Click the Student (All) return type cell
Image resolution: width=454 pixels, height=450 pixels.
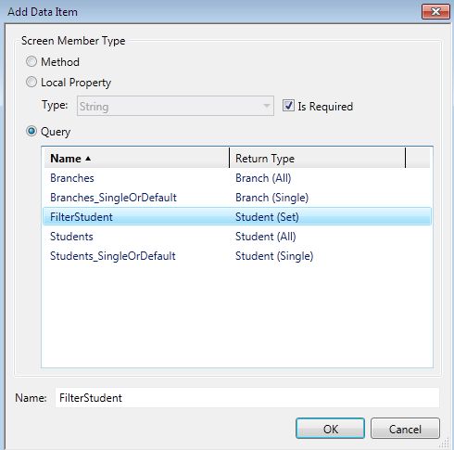pos(266,237)
